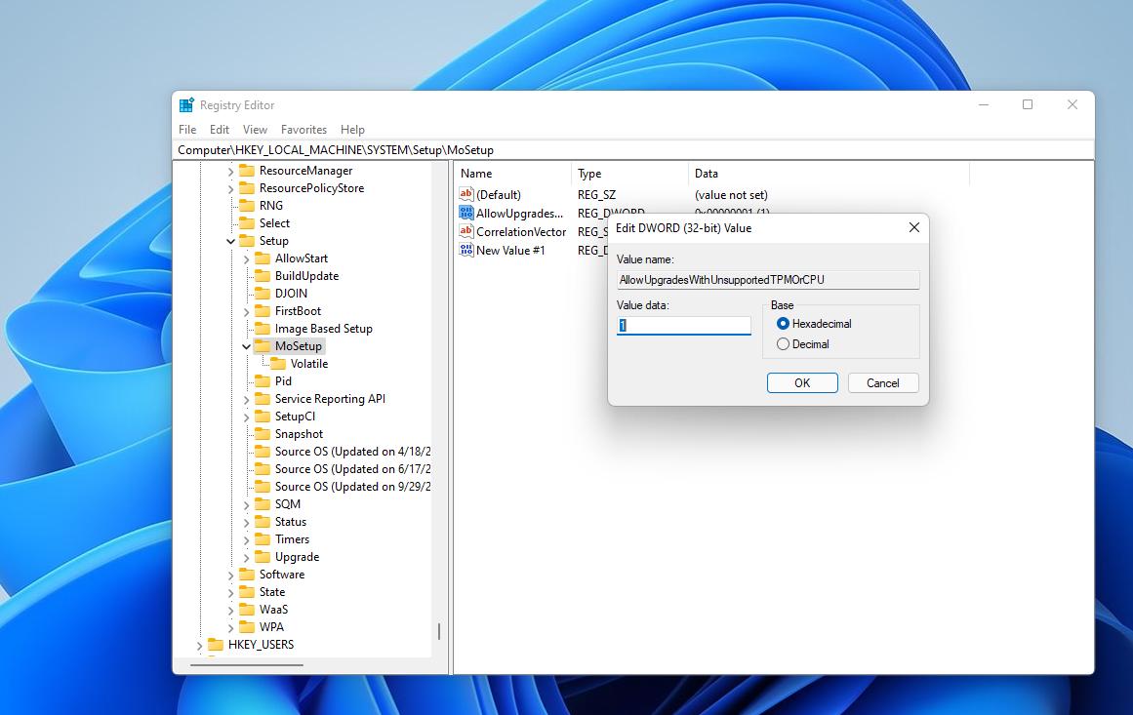This screenshot has width=1133, height=715.
Task: Click the HKEY_USERS folder icon
Action: 216,644
